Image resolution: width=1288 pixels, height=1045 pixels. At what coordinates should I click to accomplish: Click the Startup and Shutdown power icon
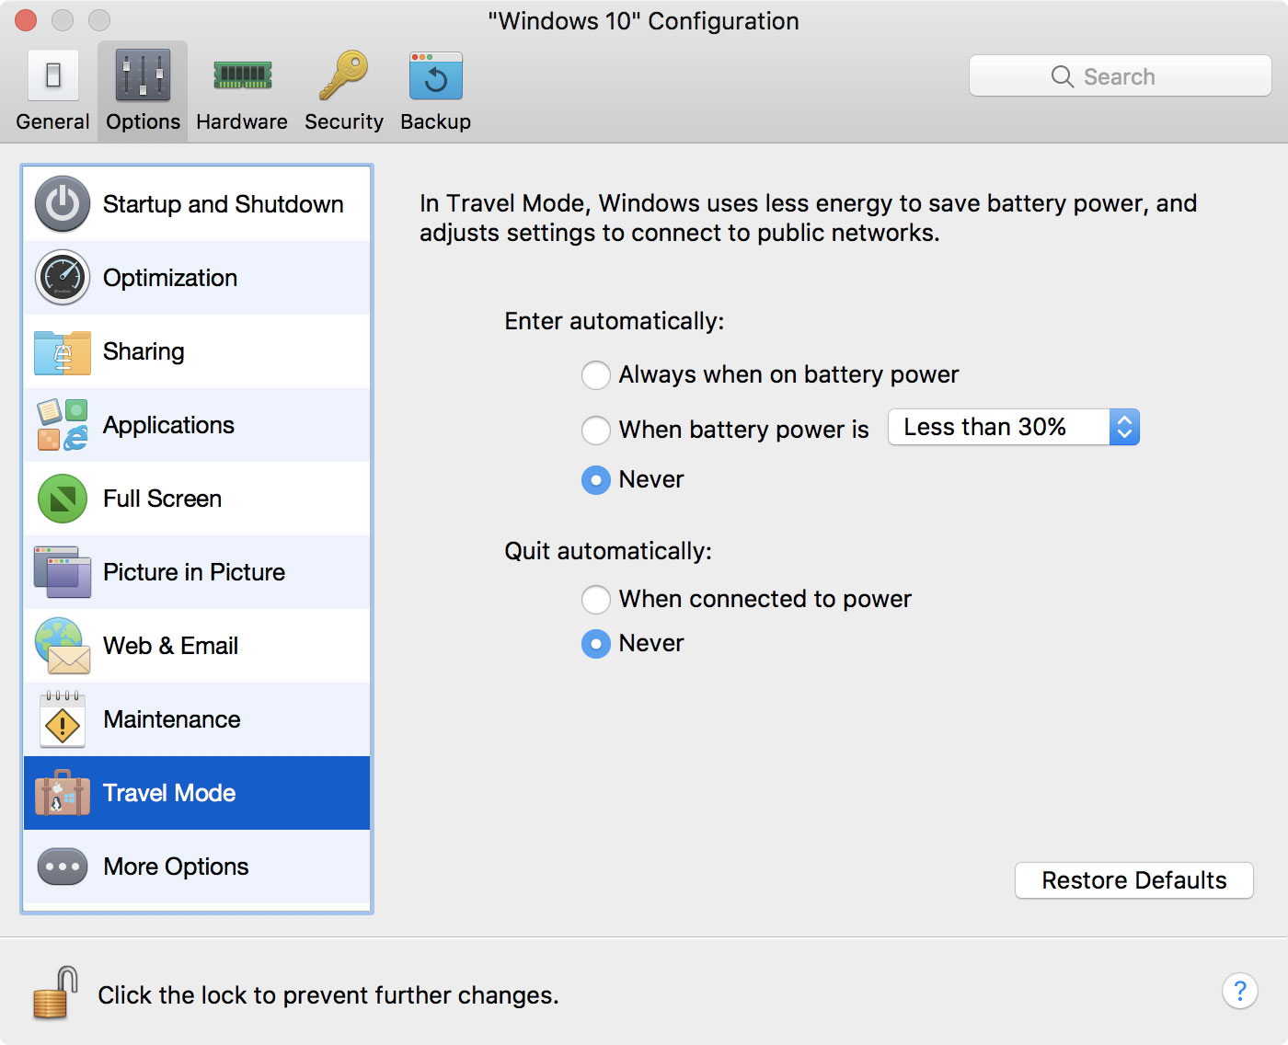click(x=63, y=204)
